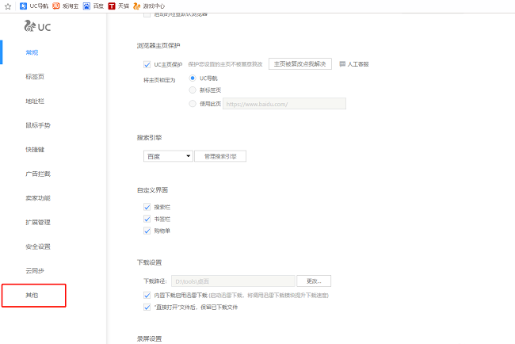Click the 自定义界面 section heading
This screenshot has height=344, width=515.
point(152,190)
